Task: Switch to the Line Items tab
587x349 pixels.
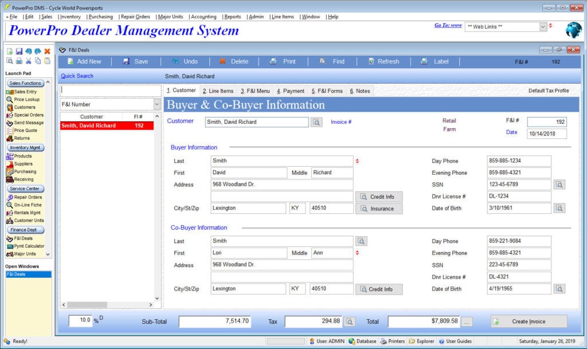Action: coord(218,91)
